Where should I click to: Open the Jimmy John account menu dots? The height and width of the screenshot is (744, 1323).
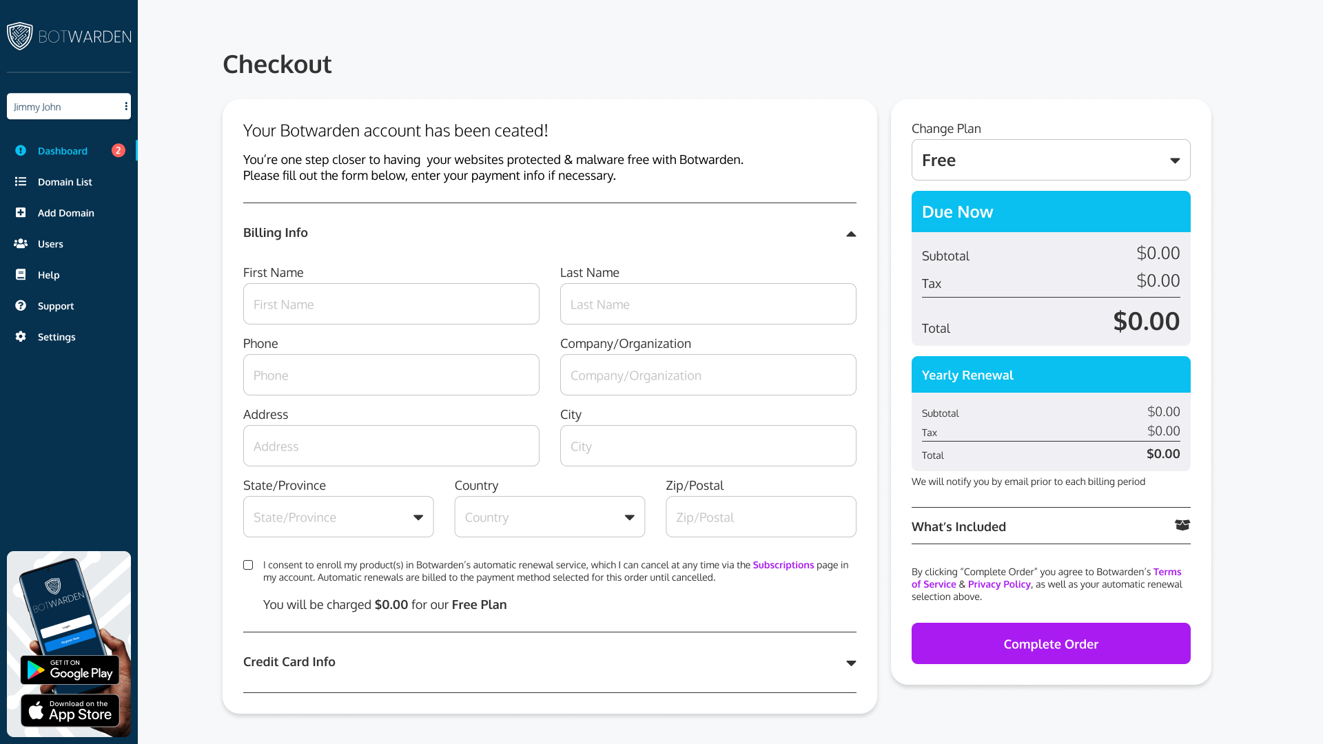pyautogui.click(x=126, y=107)
